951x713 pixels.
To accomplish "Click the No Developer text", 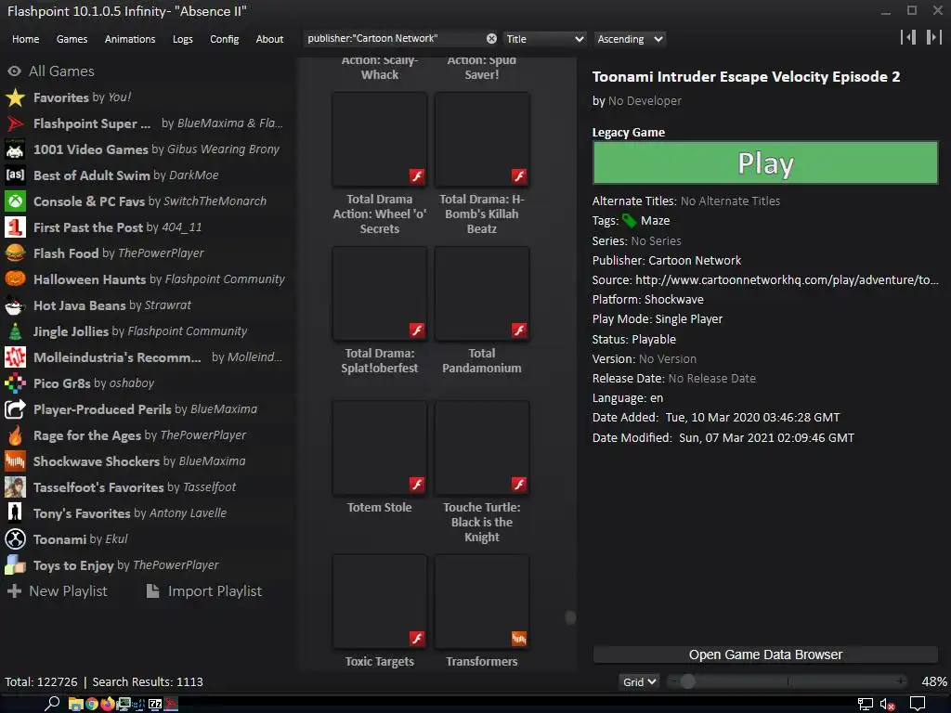I will tap(645, 101).
